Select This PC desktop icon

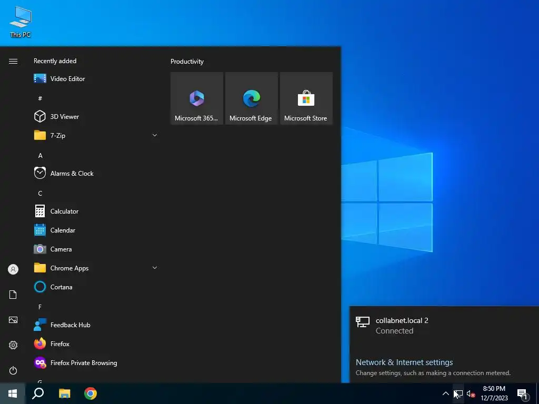pyautogui.click(x=21, y=22)
